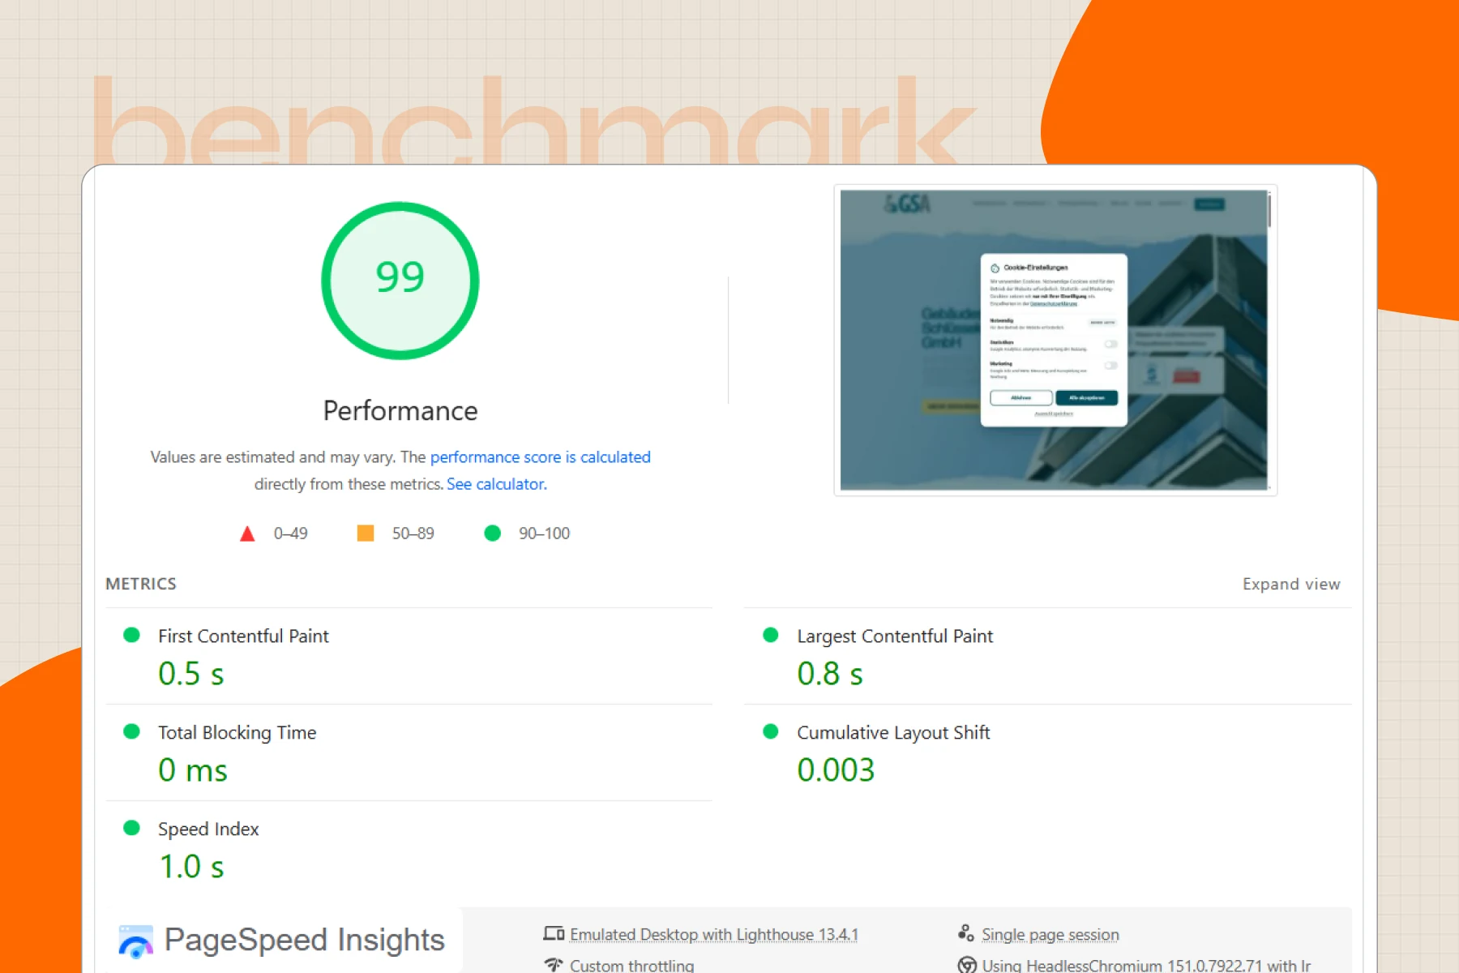Click the 0–49 legend range text

[x=290, y=534]
